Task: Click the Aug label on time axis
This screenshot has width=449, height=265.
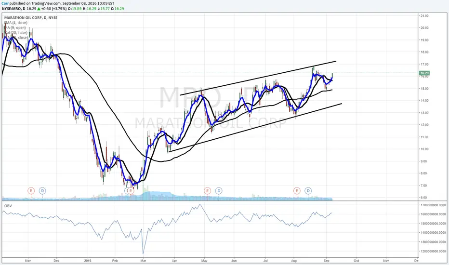Action: click(x=293, y=261)
